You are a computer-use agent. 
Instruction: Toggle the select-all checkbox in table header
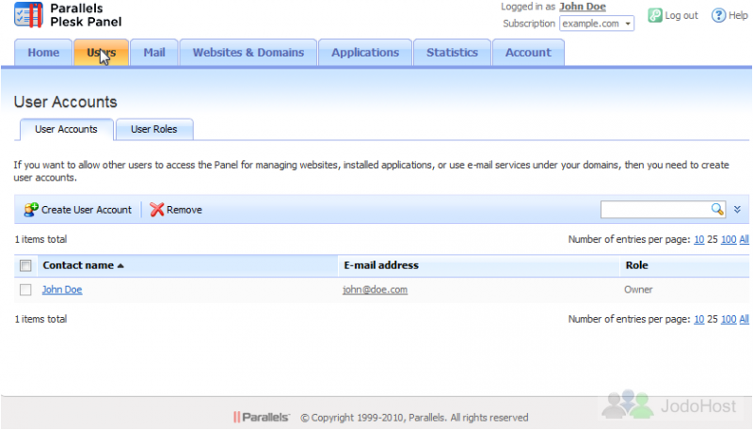point(25,266)
